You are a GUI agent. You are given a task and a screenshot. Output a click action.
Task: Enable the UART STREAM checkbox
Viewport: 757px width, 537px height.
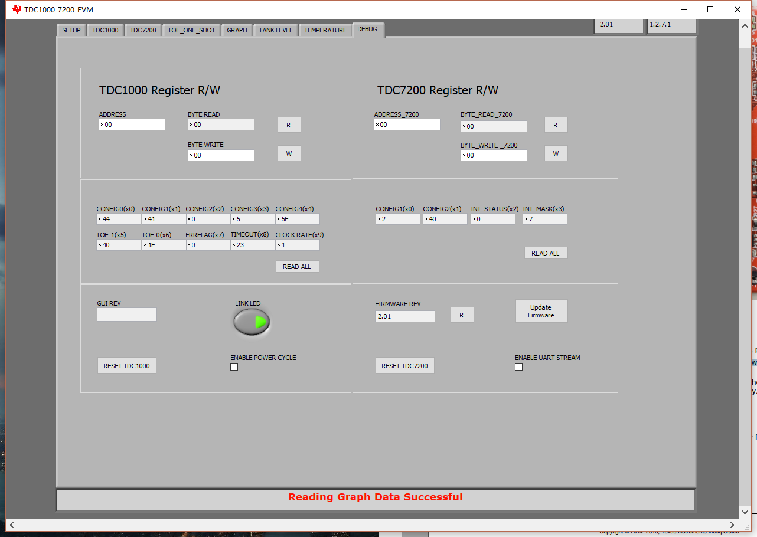click(518, 367)
